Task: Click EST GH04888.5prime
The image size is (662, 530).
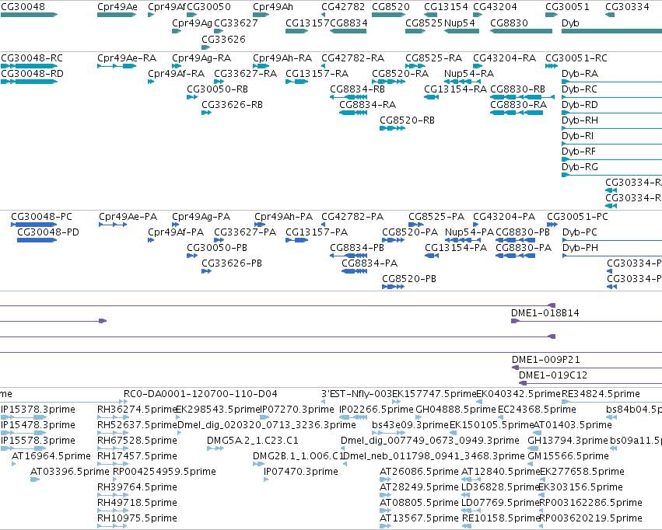Action: click(456, 410)
